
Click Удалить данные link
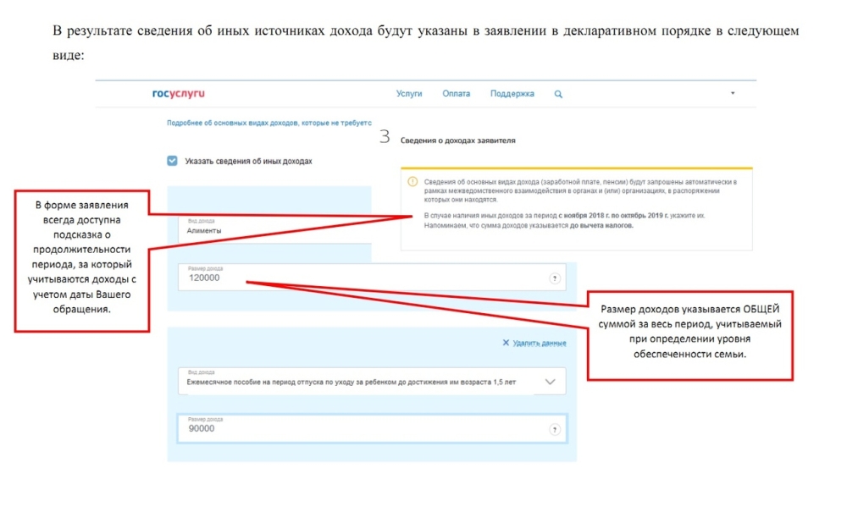pos(539,344)
